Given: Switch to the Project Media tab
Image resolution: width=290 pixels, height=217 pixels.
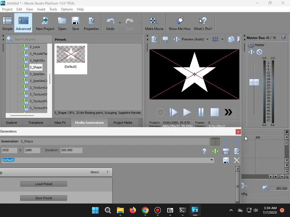Looking at the screenshot, I should point(123,123).
